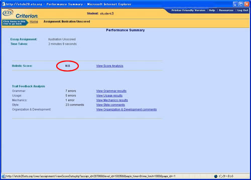This screenshot has width=251, height=180.
Task: Click the 'Illustration Unscored' essay assignment value
Action: click(x=62, y=39)
